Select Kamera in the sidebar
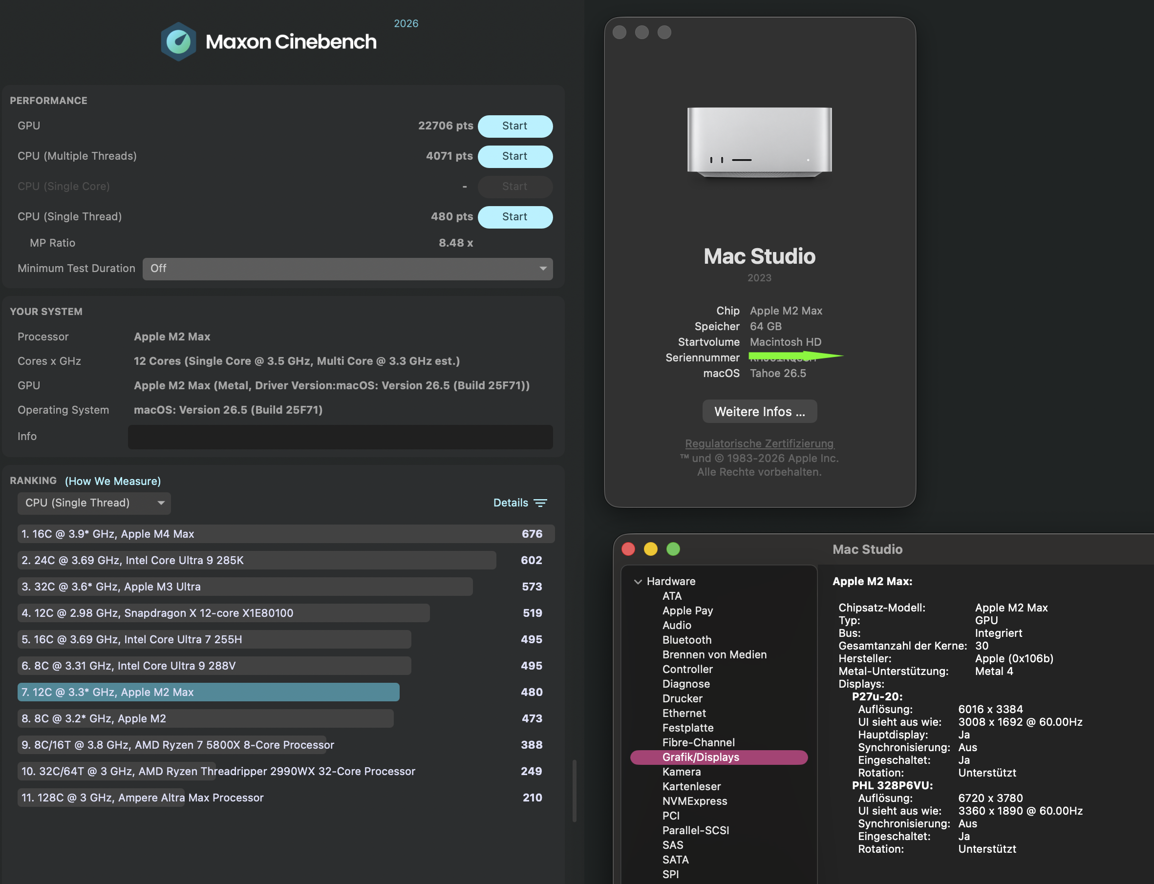This screenshot has width=1154, height=884. pos(682,773)
